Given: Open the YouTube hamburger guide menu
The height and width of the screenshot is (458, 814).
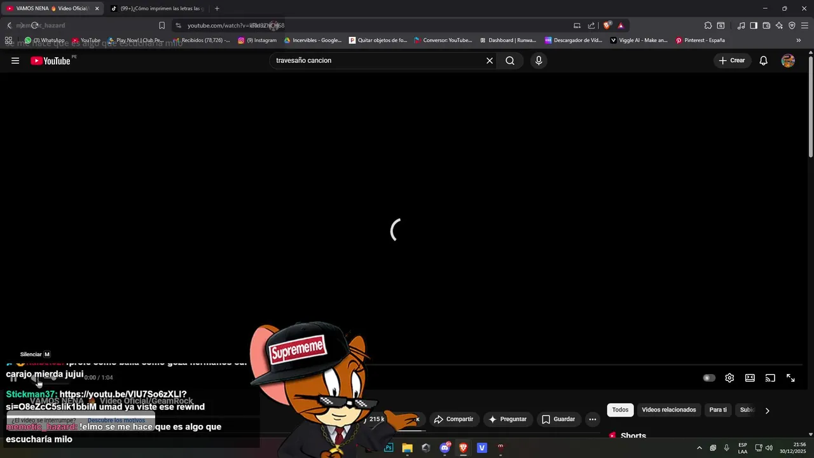Looking at the screenshot, I should [15, 60].
